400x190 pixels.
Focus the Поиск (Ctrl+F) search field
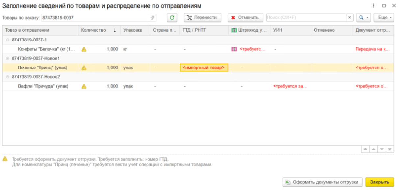click(306, 17)
